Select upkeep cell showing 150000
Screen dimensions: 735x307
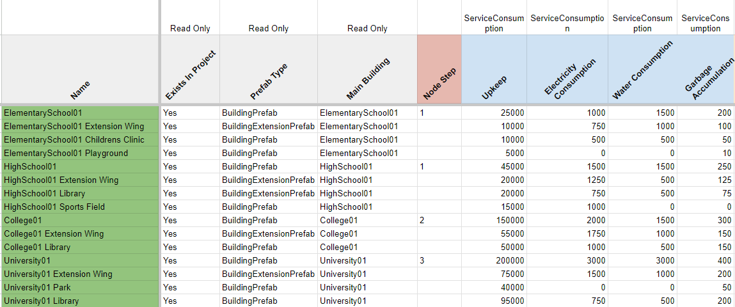pos(494,220)
